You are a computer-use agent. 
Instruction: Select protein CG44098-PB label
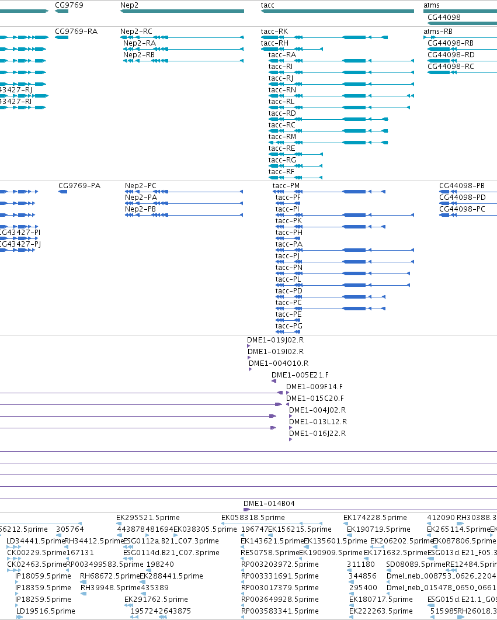click(462, 185)
